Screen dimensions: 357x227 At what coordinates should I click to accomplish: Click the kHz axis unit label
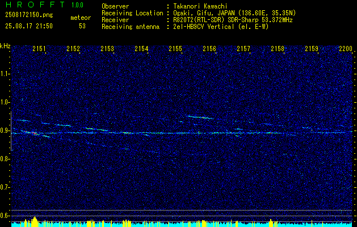pos(6,46)
